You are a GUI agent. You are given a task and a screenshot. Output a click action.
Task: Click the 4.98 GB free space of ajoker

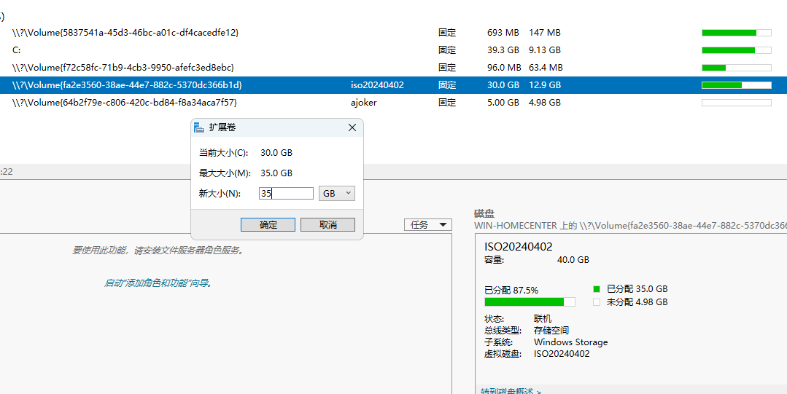tap(545, 102)
